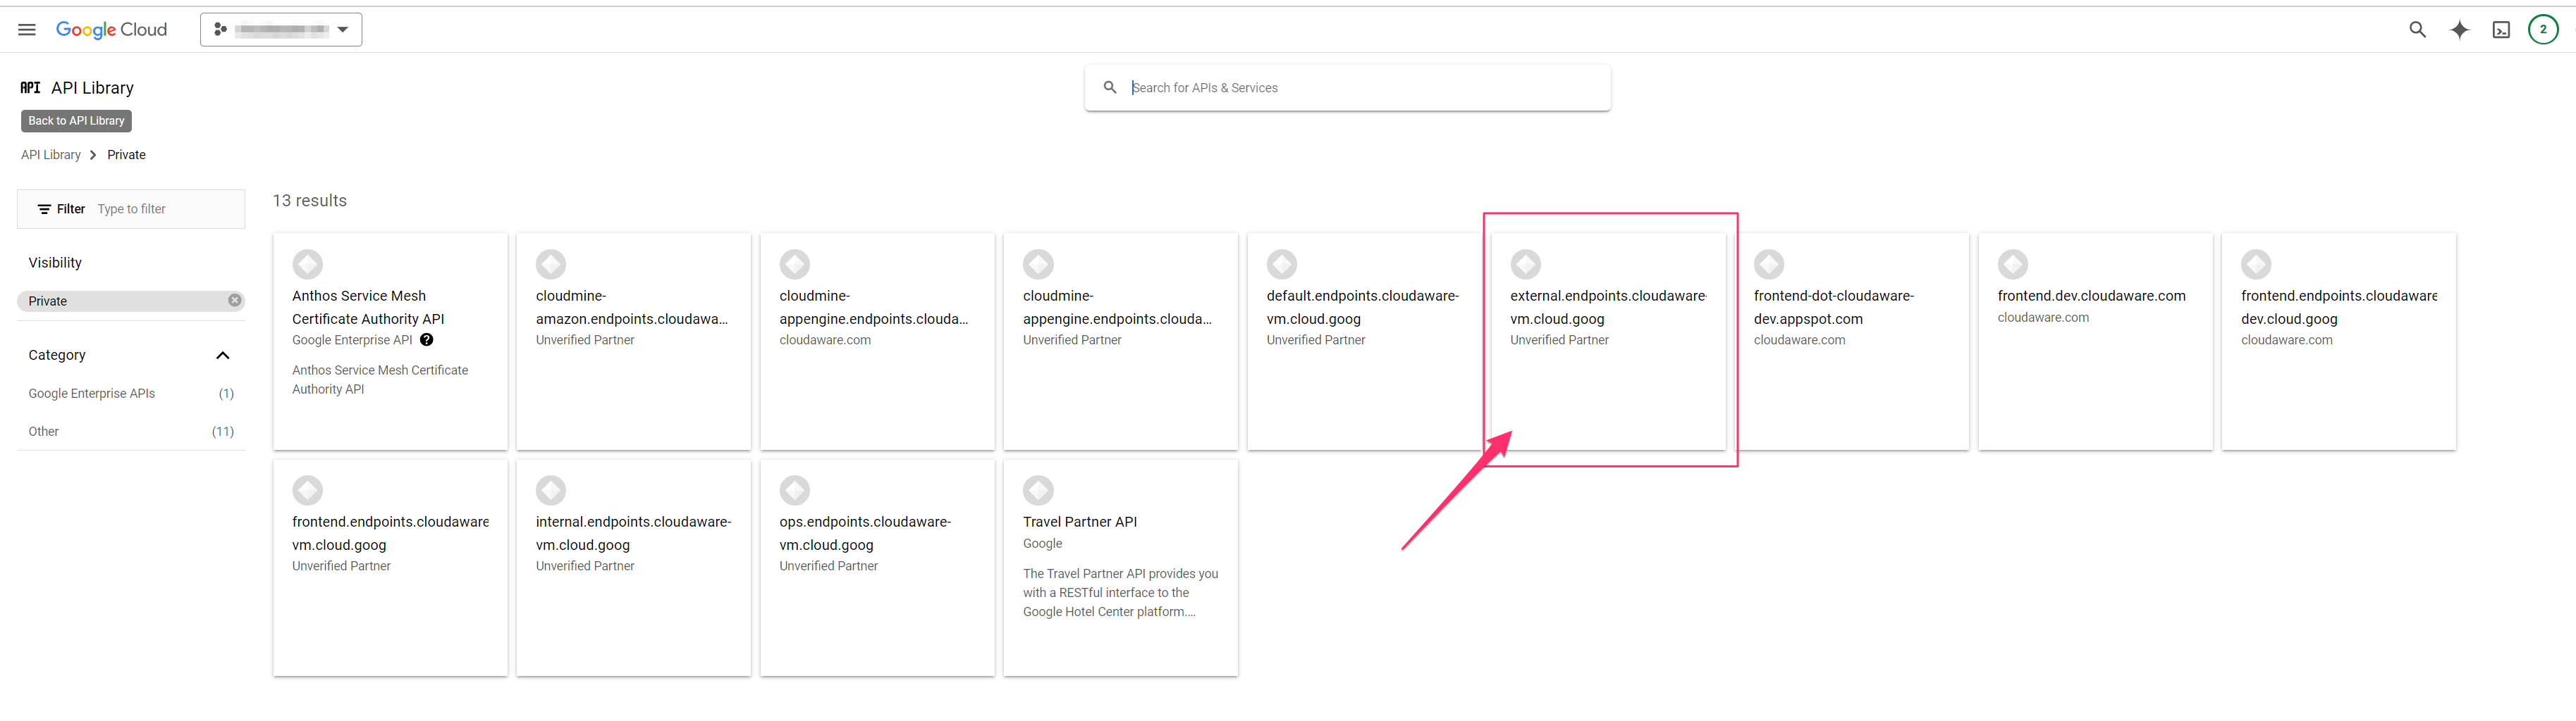The image size is (2576, 721).
Task: Click the Filter funnel icon
Action: (x=46, y=208)
